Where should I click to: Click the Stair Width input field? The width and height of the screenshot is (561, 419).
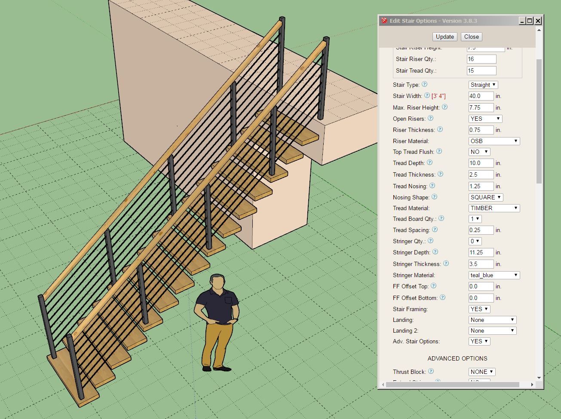point(481,96)
